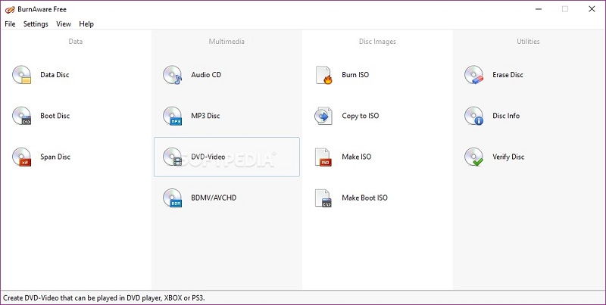Click the BDMV/AVCHD disc icon
Viewport: 606px width, 305px height.
(x=172, y=198)
